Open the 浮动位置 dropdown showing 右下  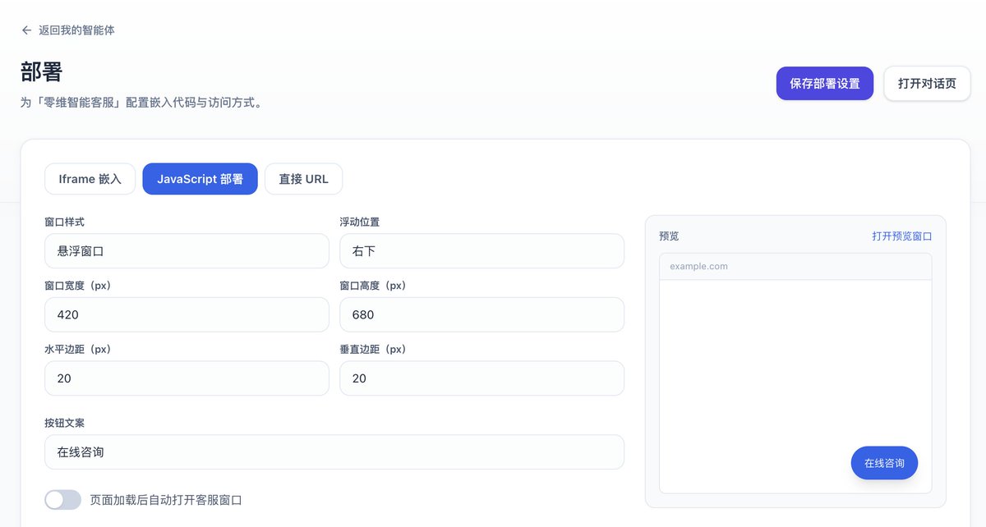(x=481, y=251)
